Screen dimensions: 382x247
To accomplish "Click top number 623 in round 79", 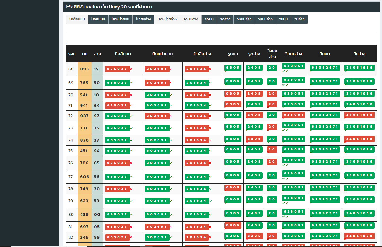I will point(84,201).
